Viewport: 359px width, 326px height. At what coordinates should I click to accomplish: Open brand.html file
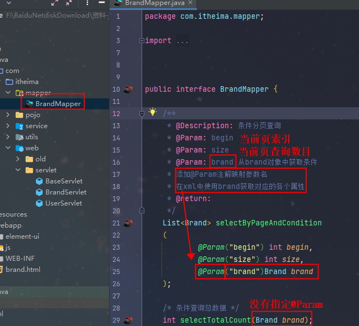pyautogui.click(x=23, y=270)
